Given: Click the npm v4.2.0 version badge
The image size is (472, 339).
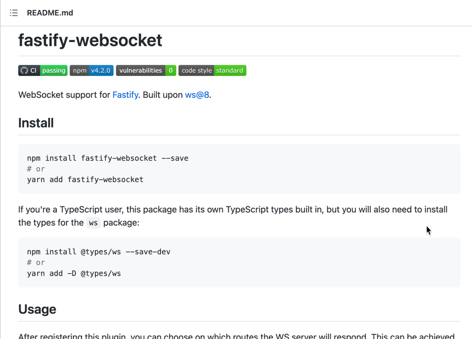Looking at the screenshot, I should [x=91, y=70].
